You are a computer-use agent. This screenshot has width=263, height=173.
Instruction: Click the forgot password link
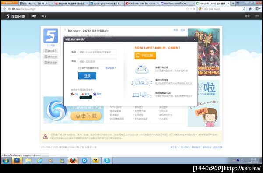[110, 68]
